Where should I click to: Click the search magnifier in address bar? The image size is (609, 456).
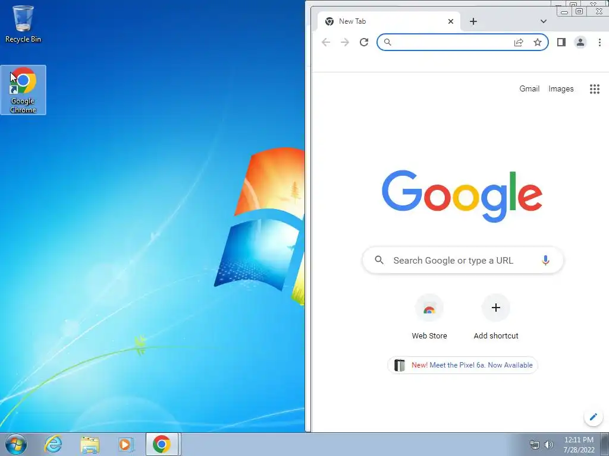click(387, 42)
